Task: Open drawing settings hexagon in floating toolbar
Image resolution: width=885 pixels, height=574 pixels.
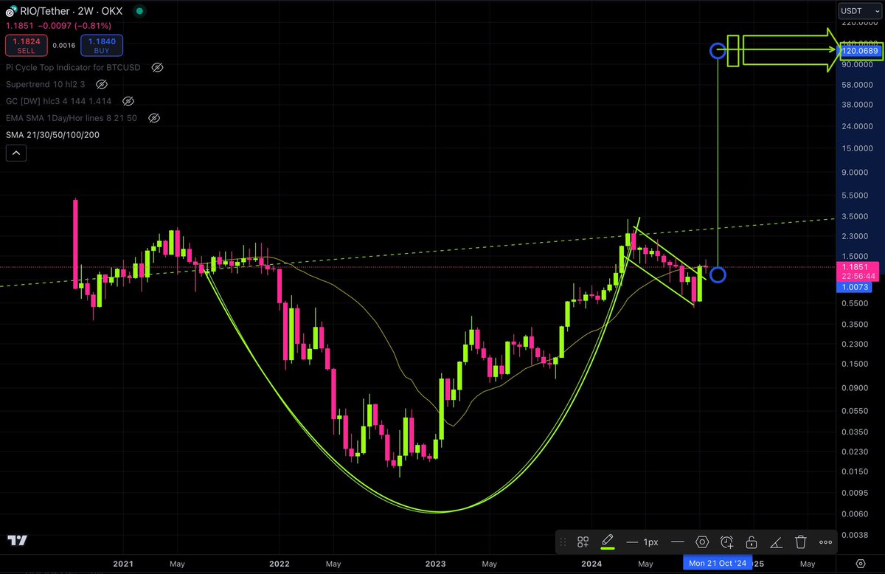Action: click(702, 542)
